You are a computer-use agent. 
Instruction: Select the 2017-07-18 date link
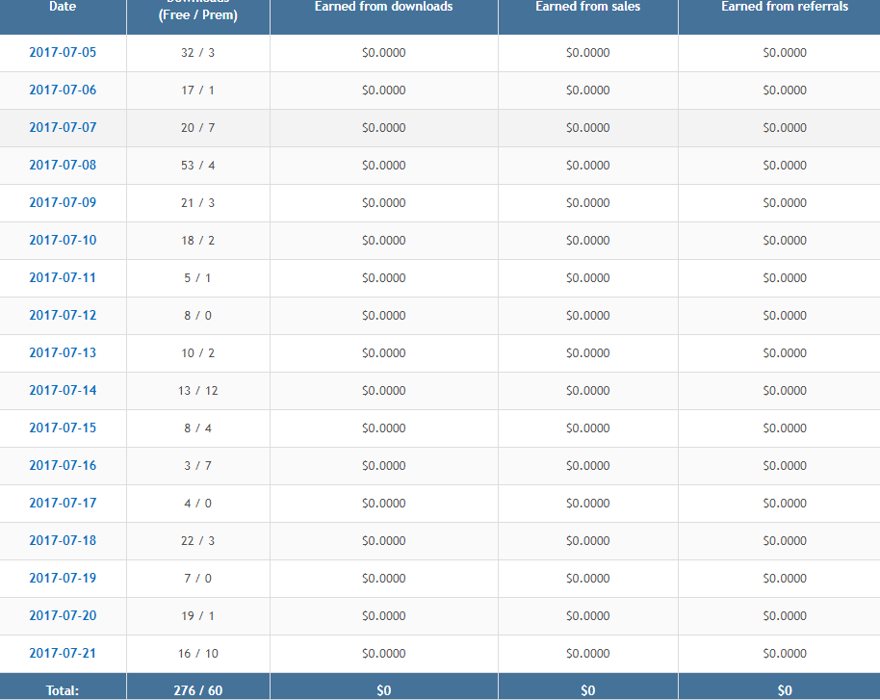[63, 540]
